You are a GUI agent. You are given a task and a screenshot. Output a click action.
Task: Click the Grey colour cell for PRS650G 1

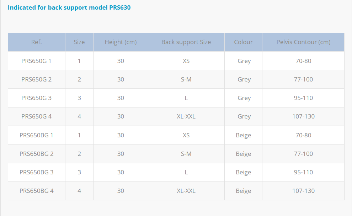(x=244, y=61)
